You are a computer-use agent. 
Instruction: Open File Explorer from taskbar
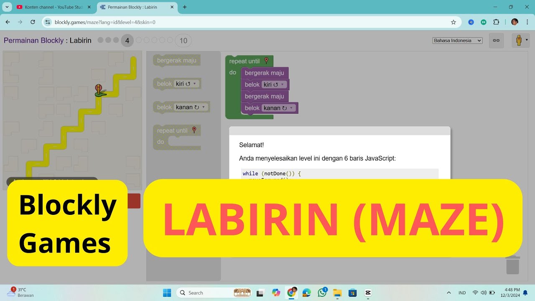pyautogui.click(x=337, y=293)
